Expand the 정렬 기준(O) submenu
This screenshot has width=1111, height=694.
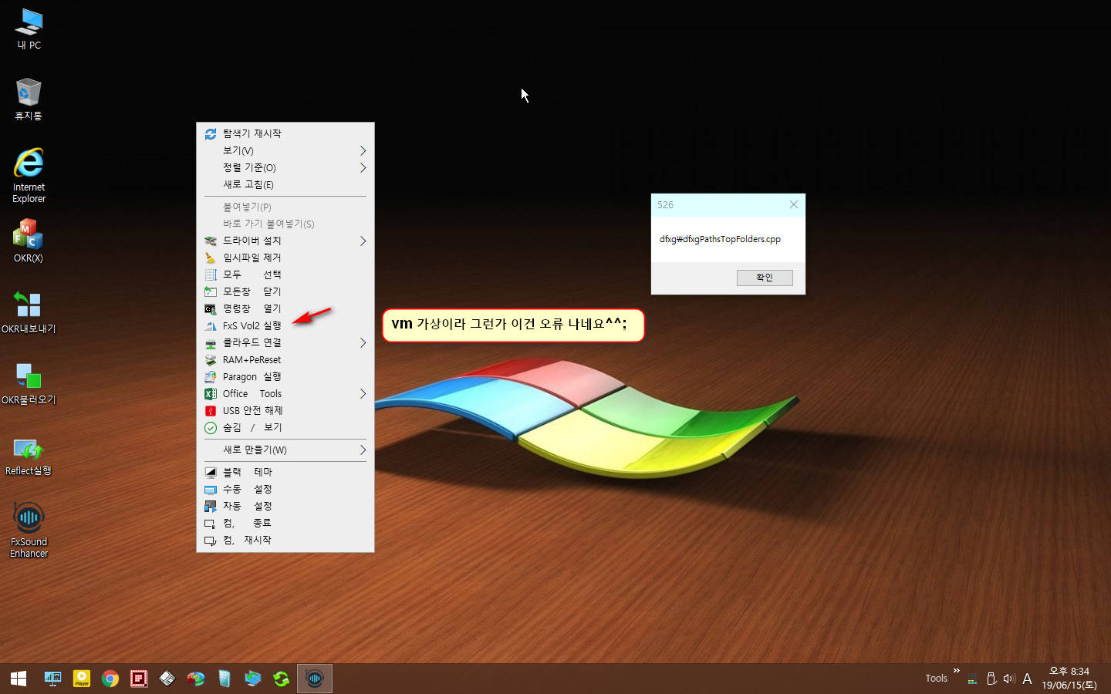pyautogui.click(x=285, y=167)
